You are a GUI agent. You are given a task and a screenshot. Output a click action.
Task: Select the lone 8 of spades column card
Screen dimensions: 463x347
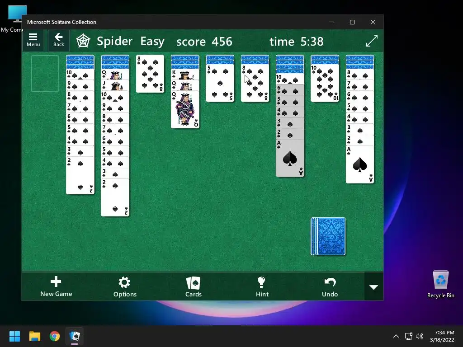(x=150, y=74)
